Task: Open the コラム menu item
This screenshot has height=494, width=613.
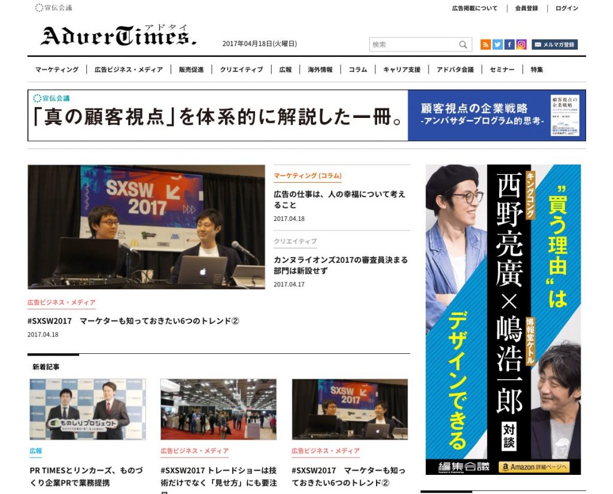Action: pyautogui.click(x=358, y=69)
